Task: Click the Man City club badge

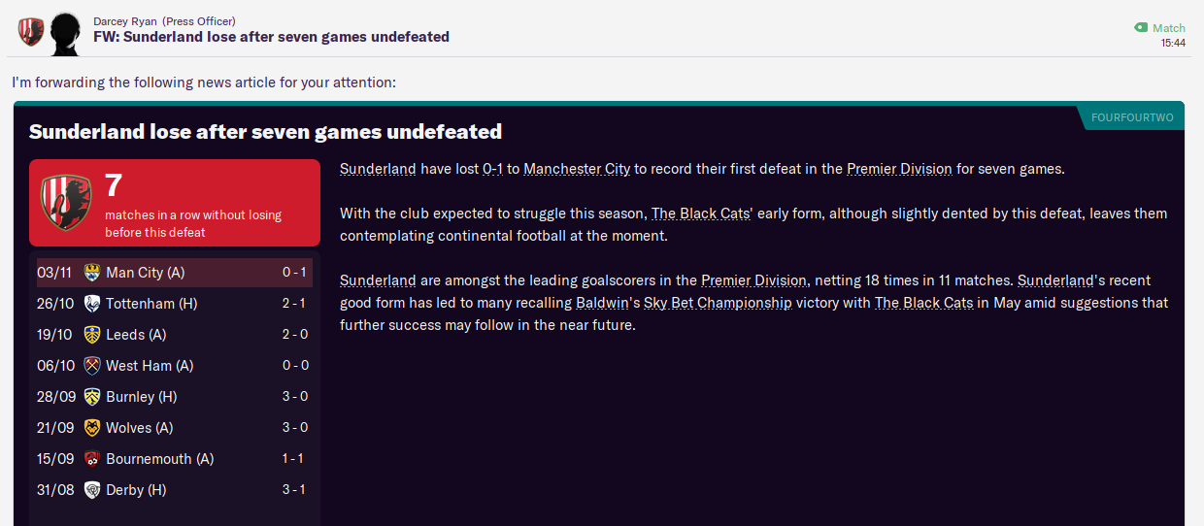Action: [92, 273]
